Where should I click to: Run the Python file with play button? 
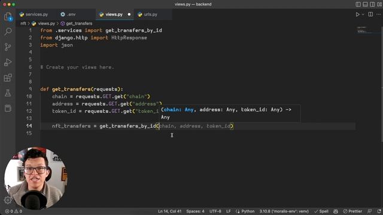357,14
